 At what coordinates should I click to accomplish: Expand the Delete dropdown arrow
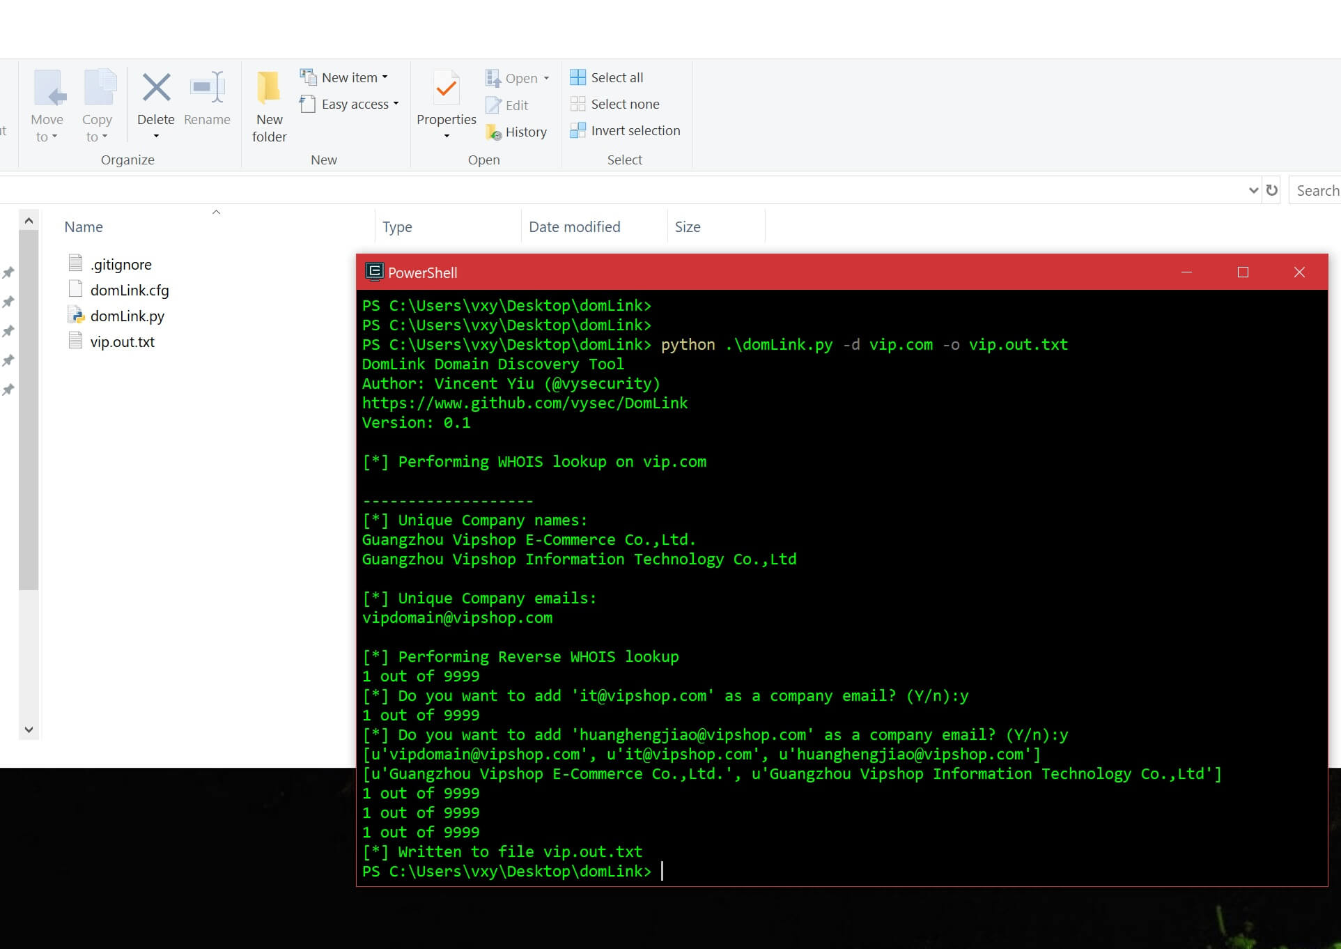[156, 136]
